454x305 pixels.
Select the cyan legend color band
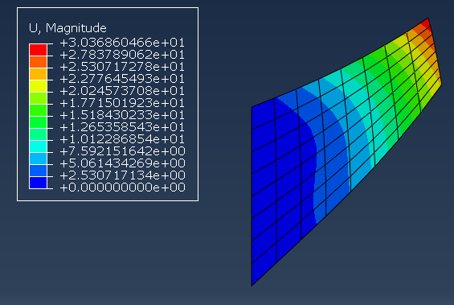tap(38, 146)
